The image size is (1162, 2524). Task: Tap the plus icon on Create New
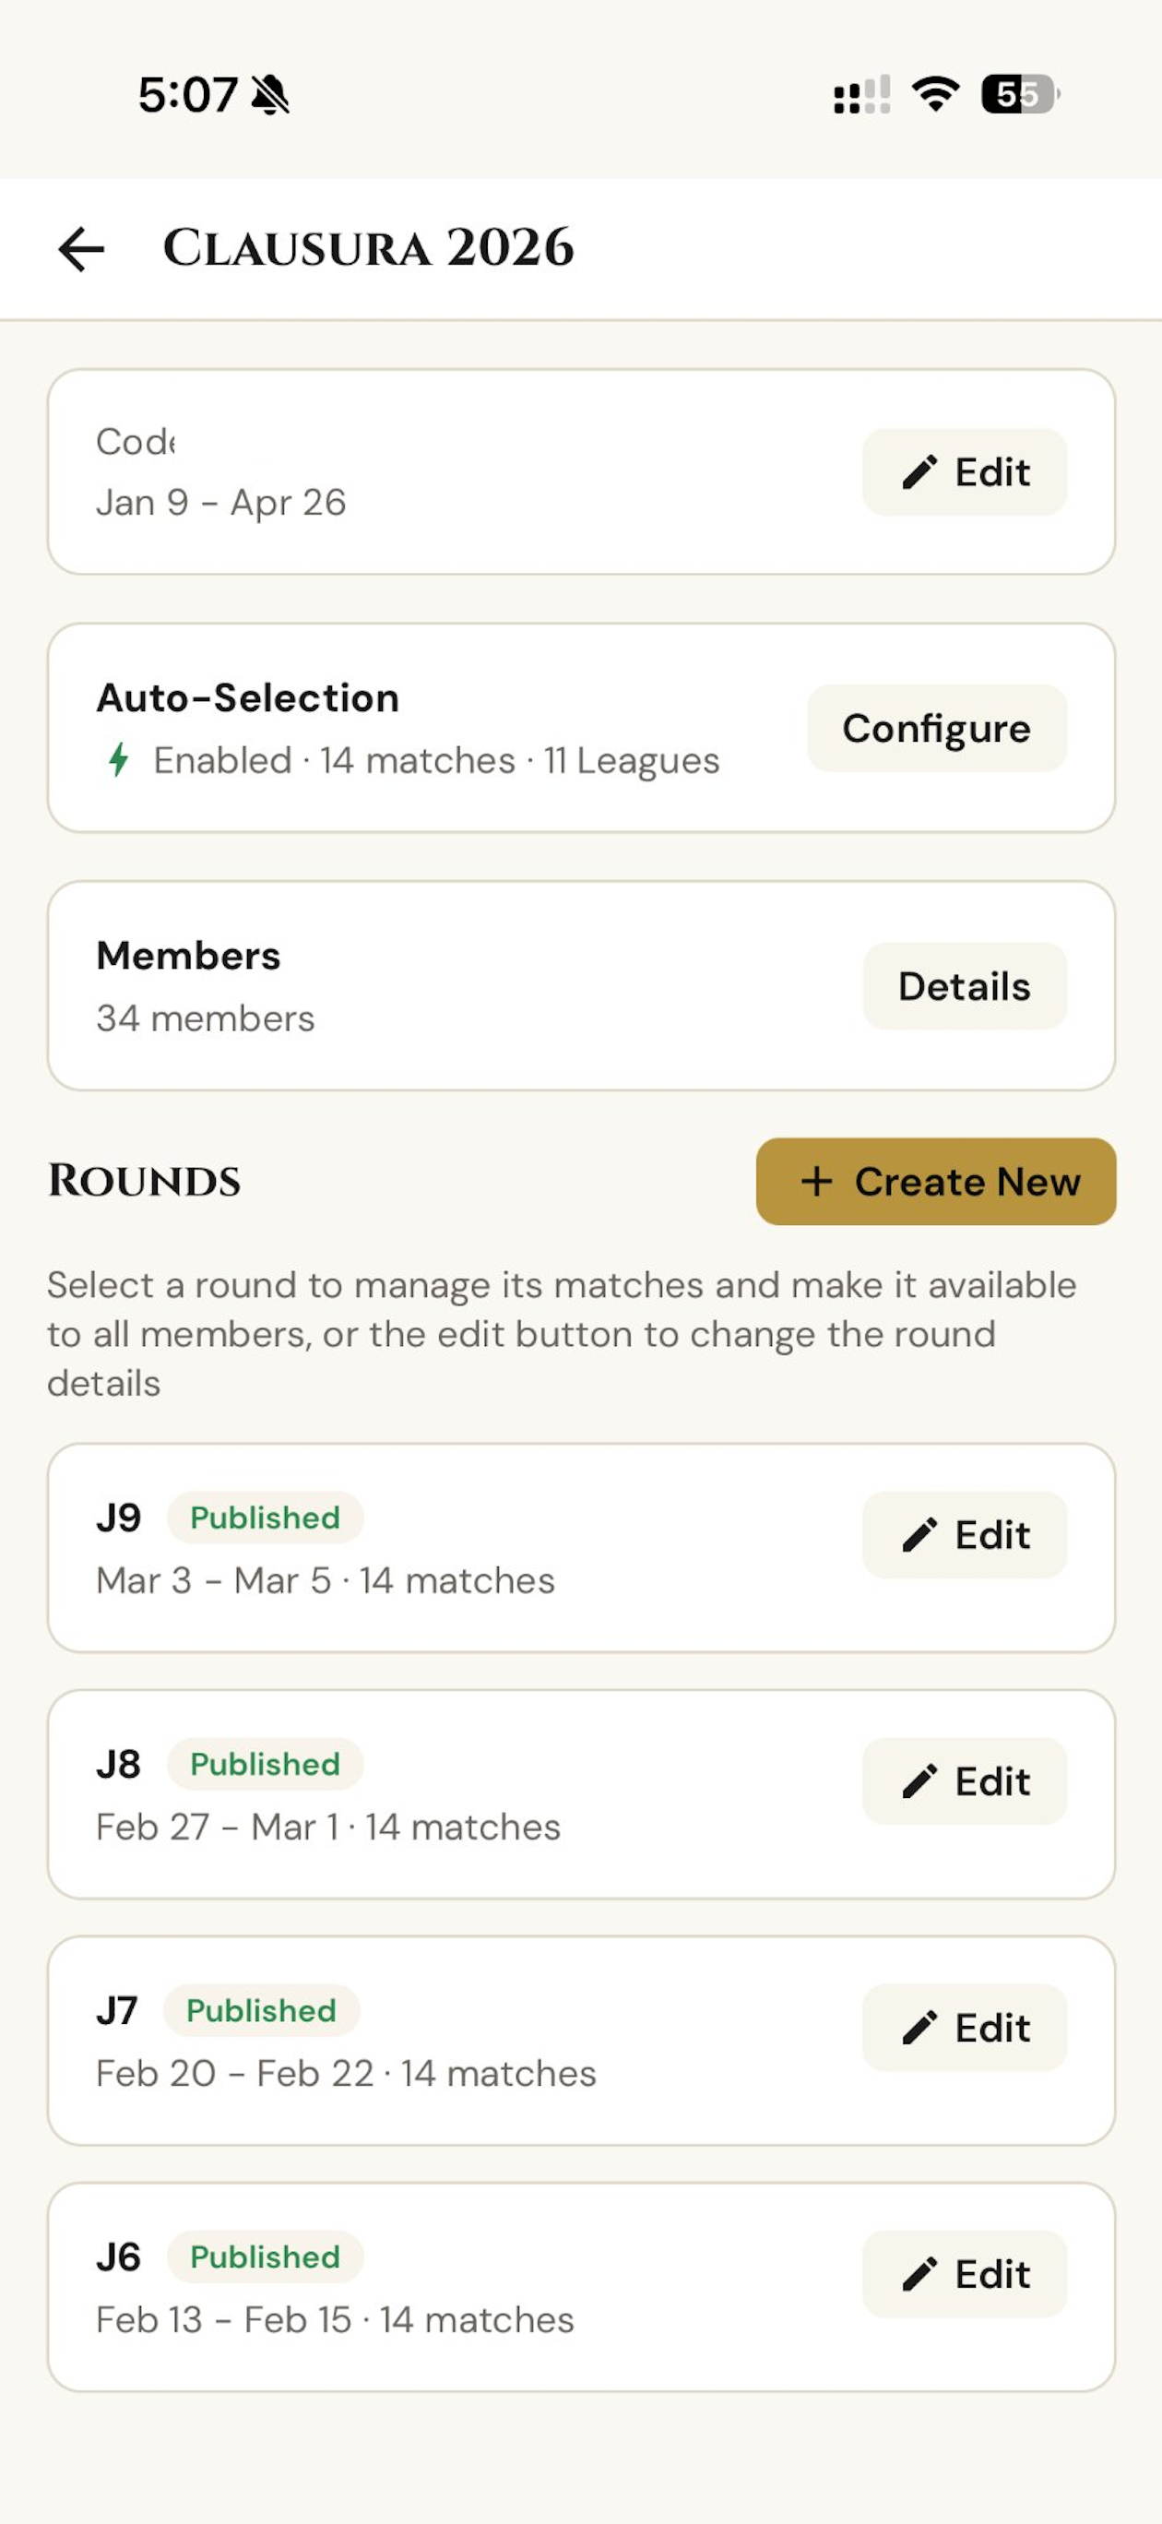(x=816, y=1182)
